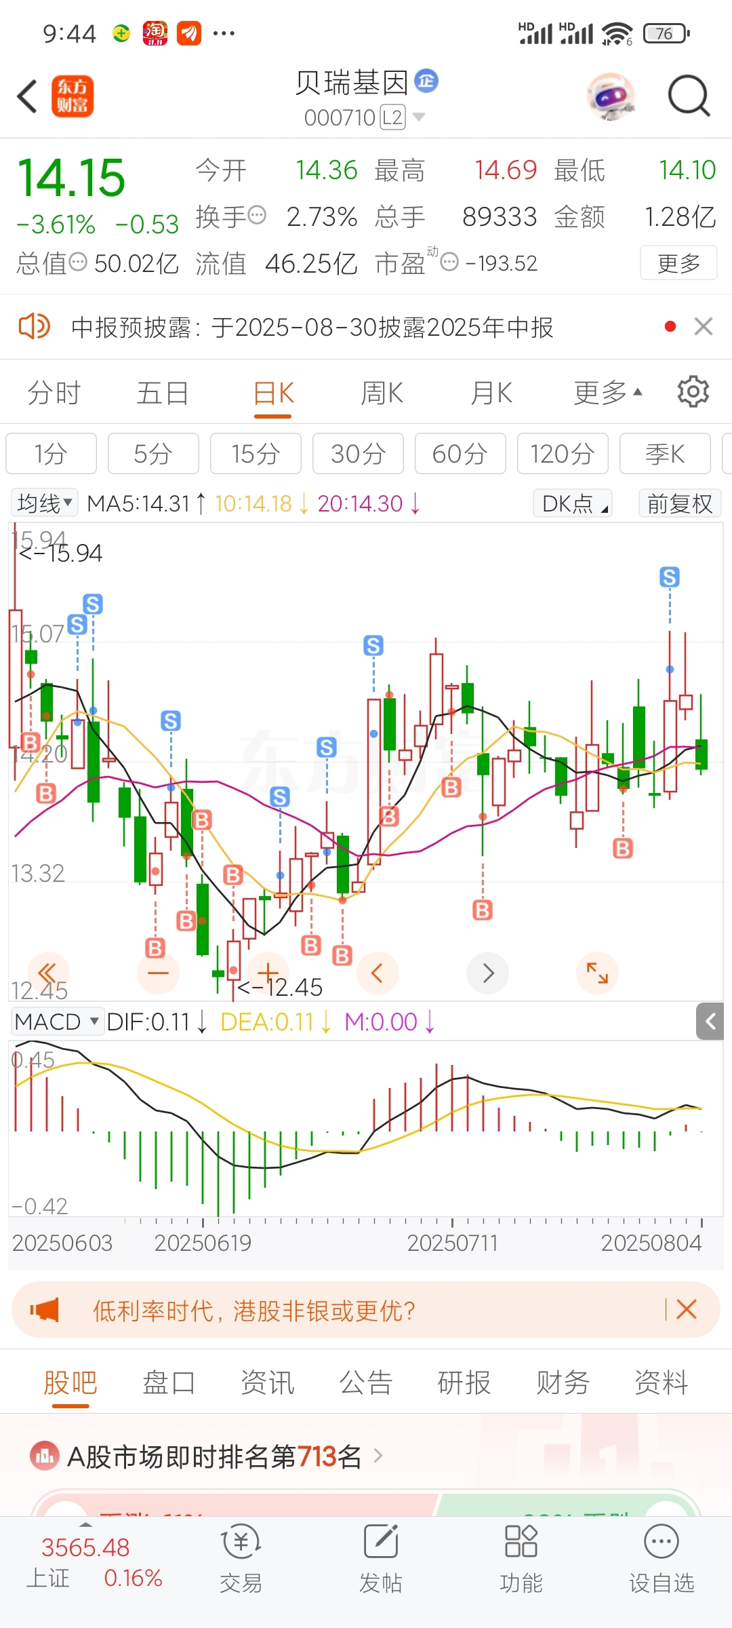732x1628 pixels.
Task: Tap the search magnifier icon
Action: click(689, 96)
